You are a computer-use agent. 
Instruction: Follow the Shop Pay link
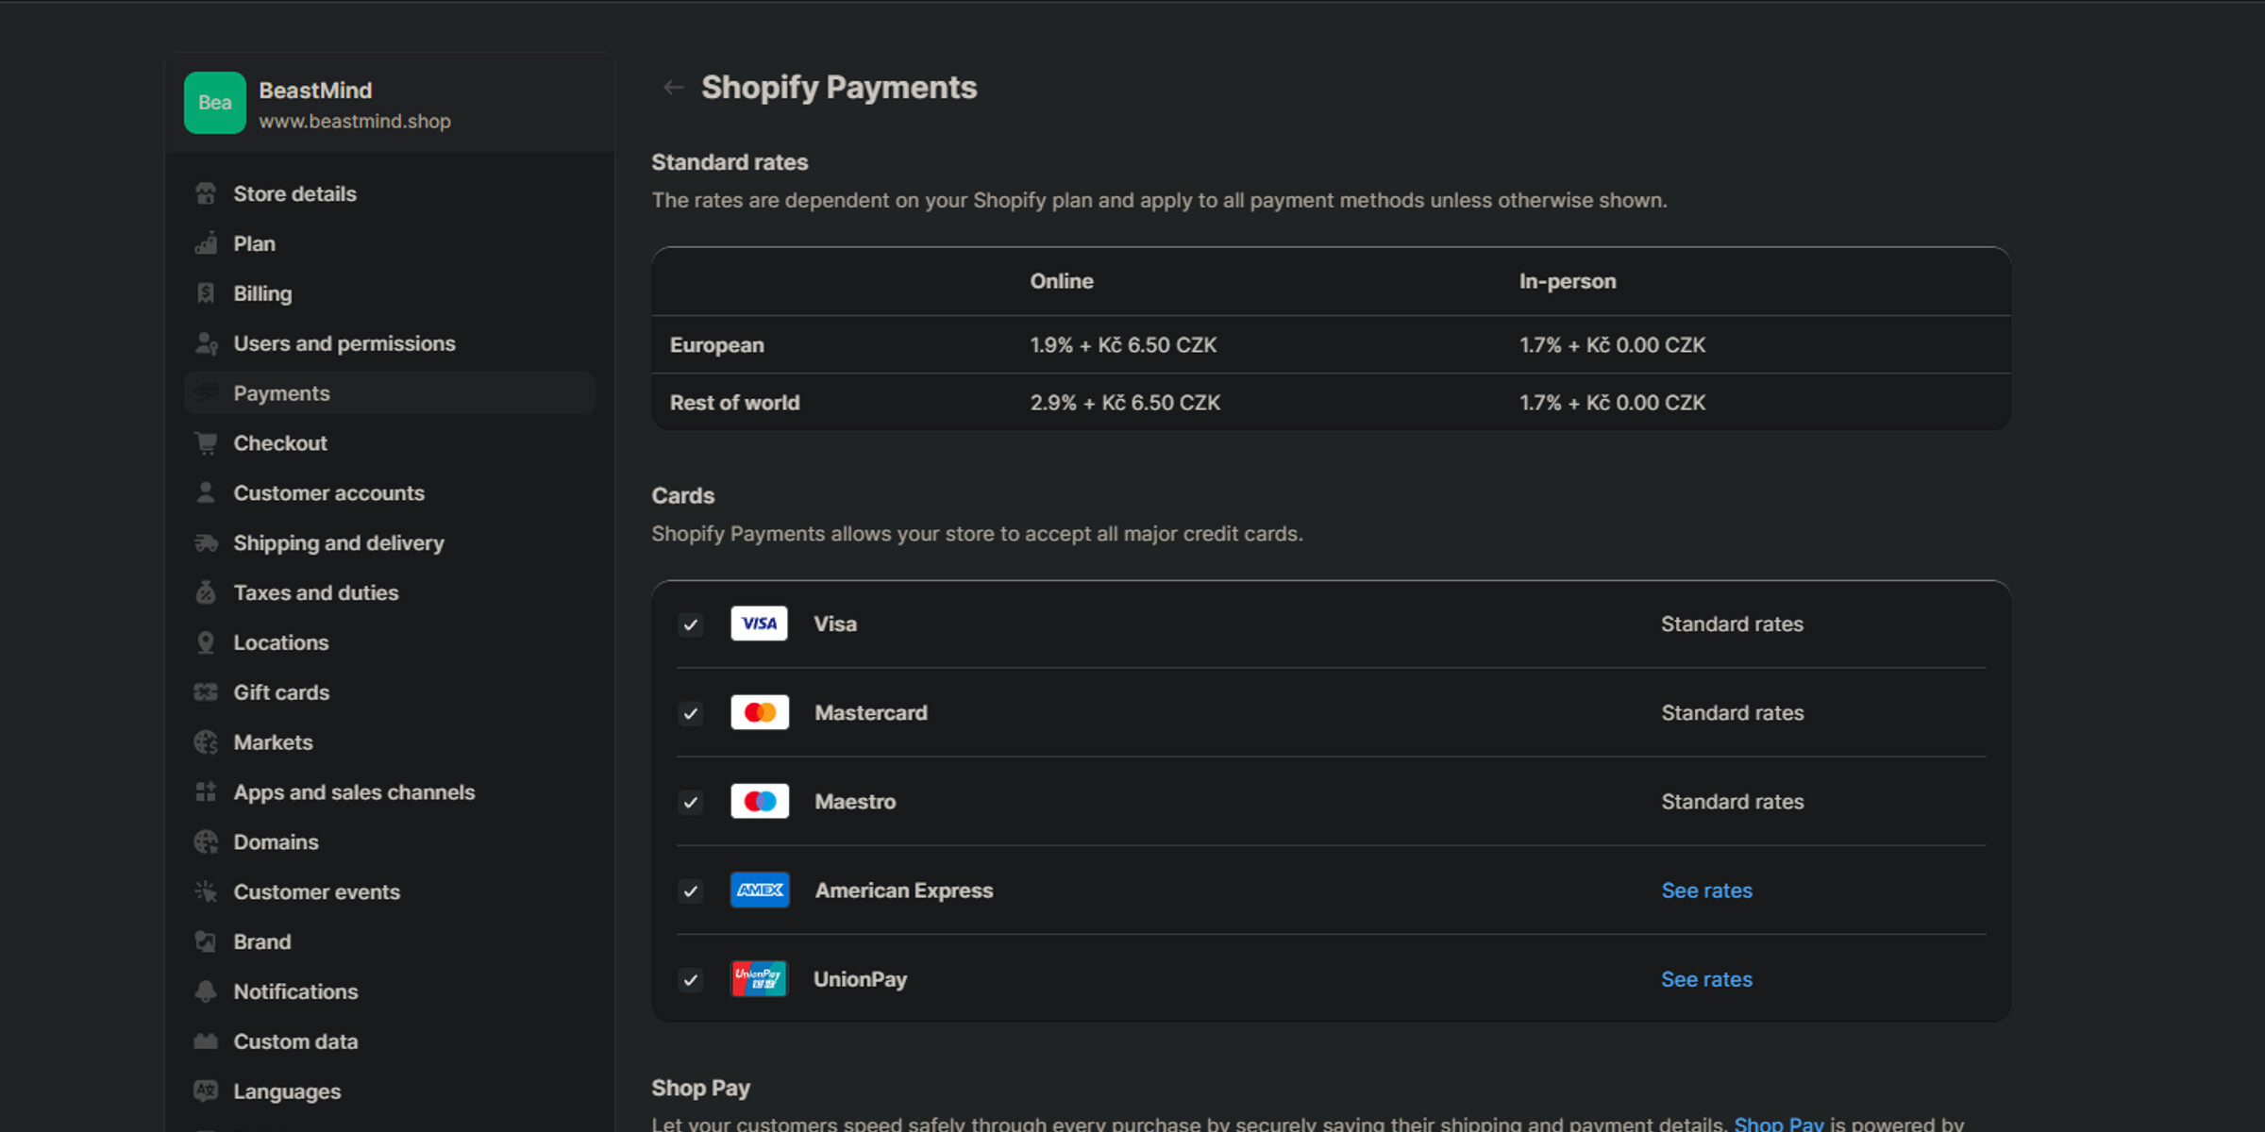pyautogui.click(x=1778, y=1124)
